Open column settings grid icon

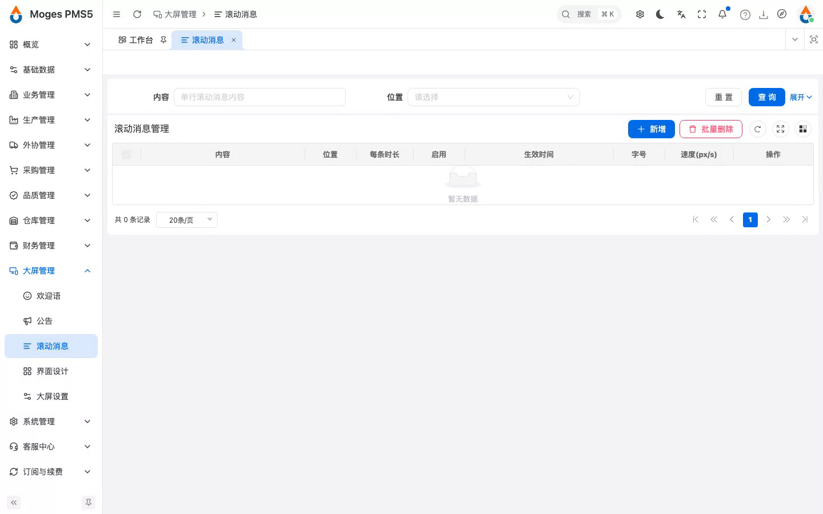[x=803, y=129]
